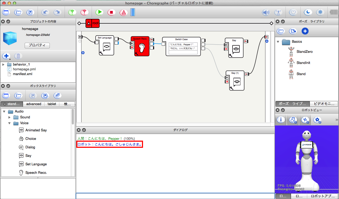
Task: Click the Say (1) box wrench icon
Action: [231, 88]
